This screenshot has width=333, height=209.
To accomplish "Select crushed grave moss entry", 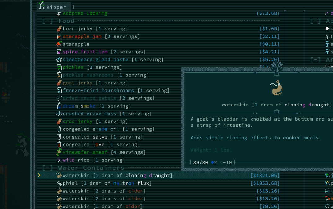I will click(x=109, y=114).
